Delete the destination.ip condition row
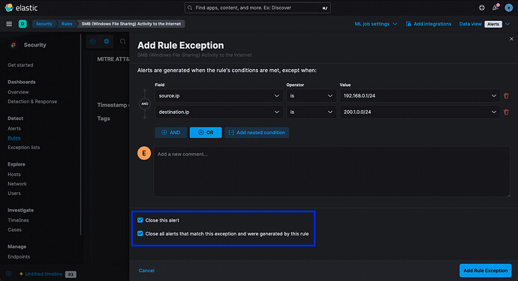 pyautogui.click(x=506, y=112)
